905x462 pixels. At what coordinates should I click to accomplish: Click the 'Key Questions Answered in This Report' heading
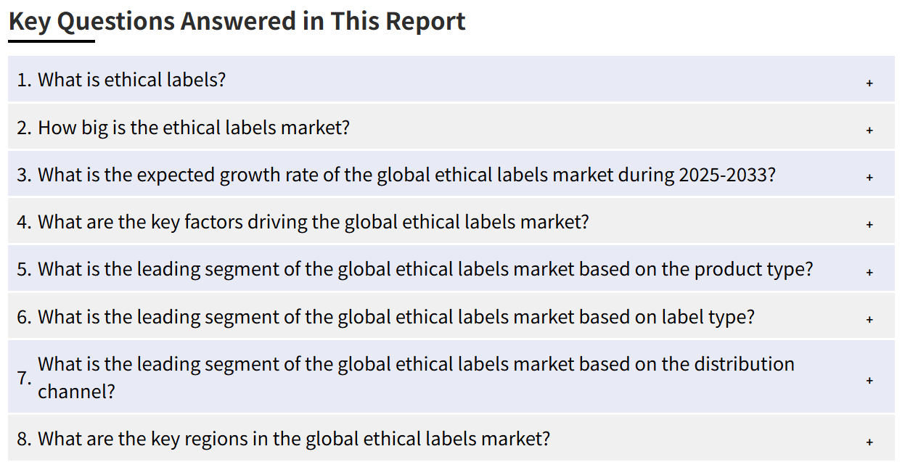point(237,21)
